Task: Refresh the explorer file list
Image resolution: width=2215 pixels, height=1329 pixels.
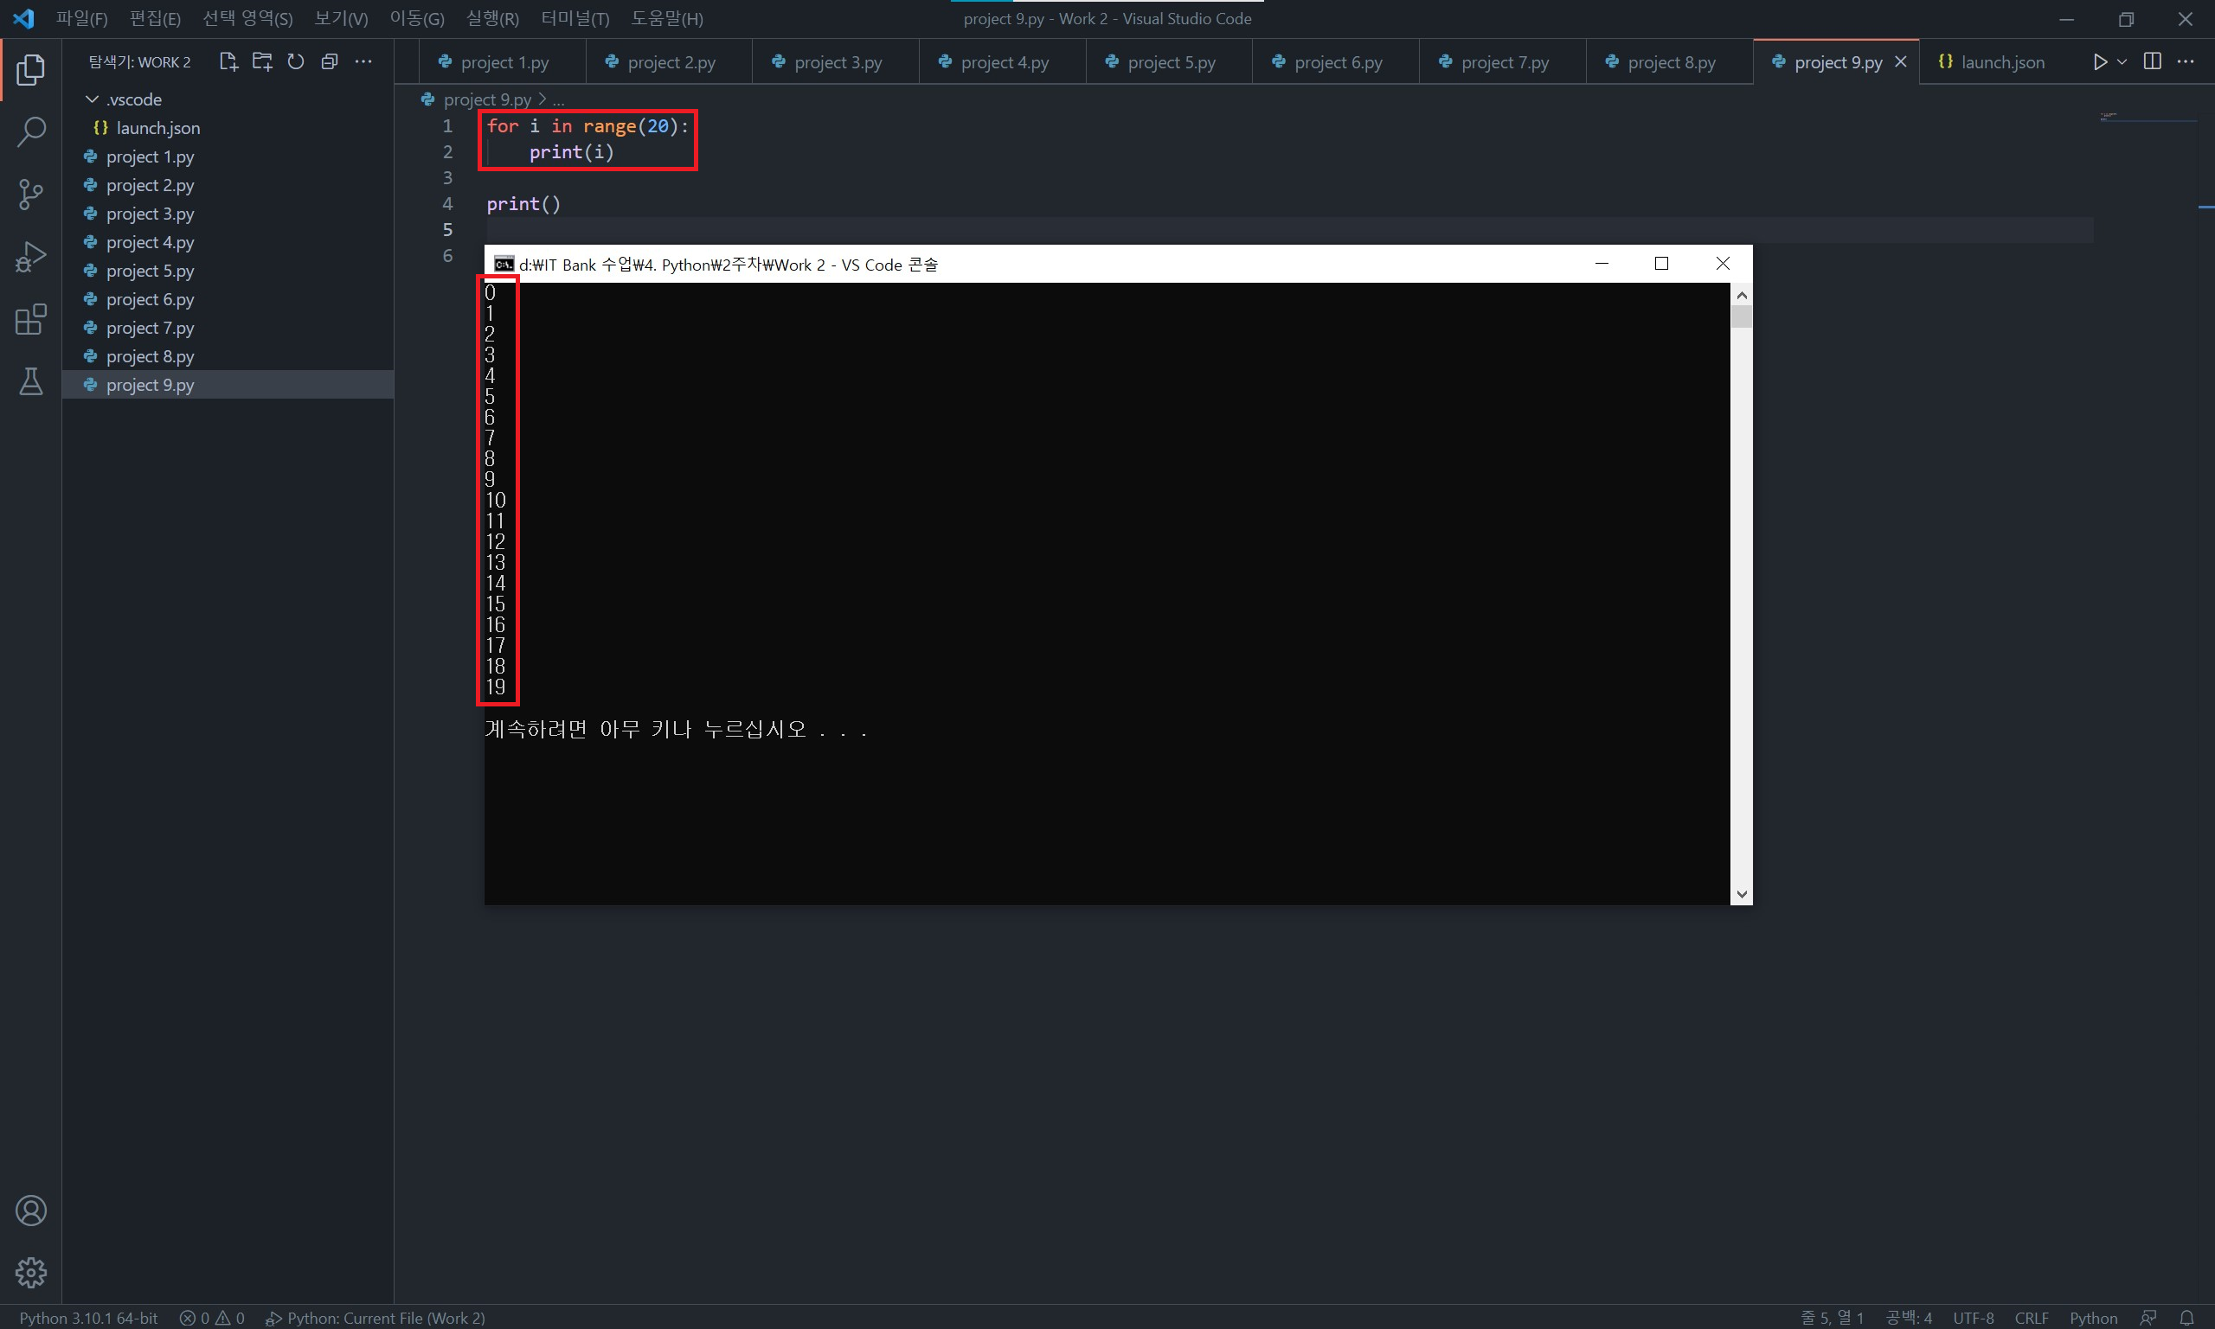Action: [x=296, y=61]
